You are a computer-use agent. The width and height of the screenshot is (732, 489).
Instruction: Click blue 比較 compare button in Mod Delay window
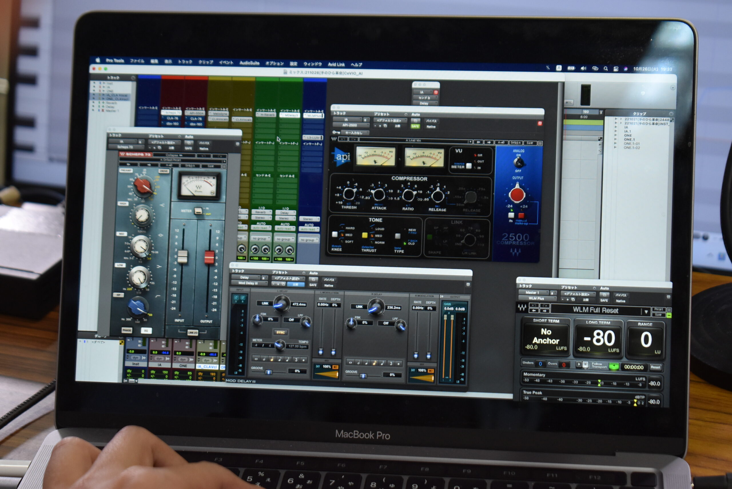(295, 284)
